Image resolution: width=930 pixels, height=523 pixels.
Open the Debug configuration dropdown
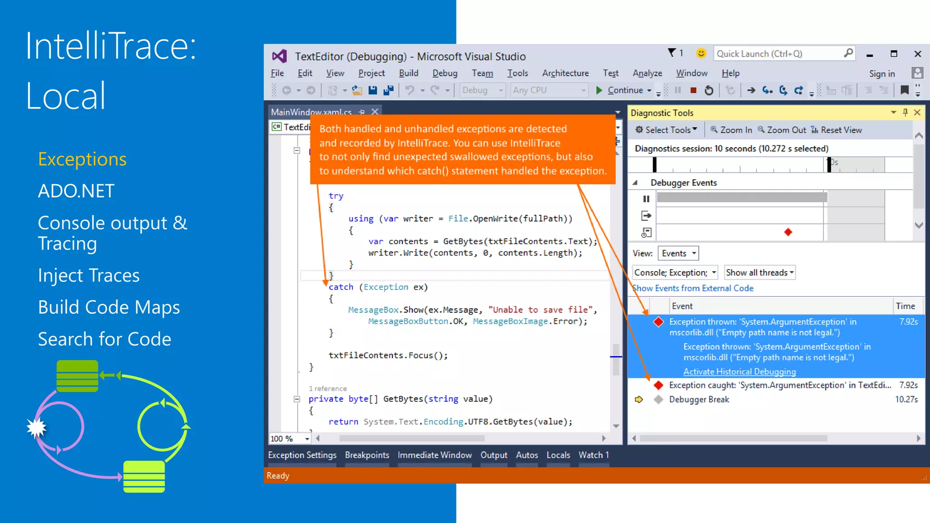click(x=482, y=90)
